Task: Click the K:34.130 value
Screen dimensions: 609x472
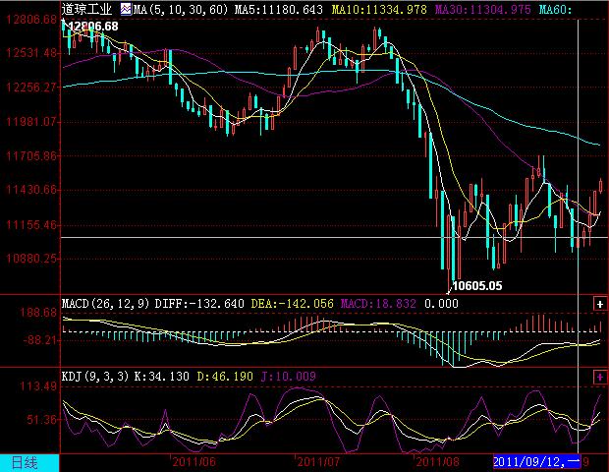Action: [x=161, y=376]
